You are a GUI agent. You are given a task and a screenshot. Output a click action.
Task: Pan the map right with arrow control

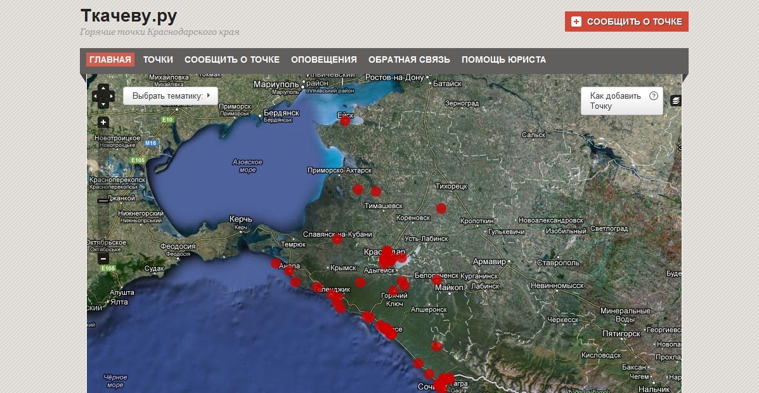[111, 97]
